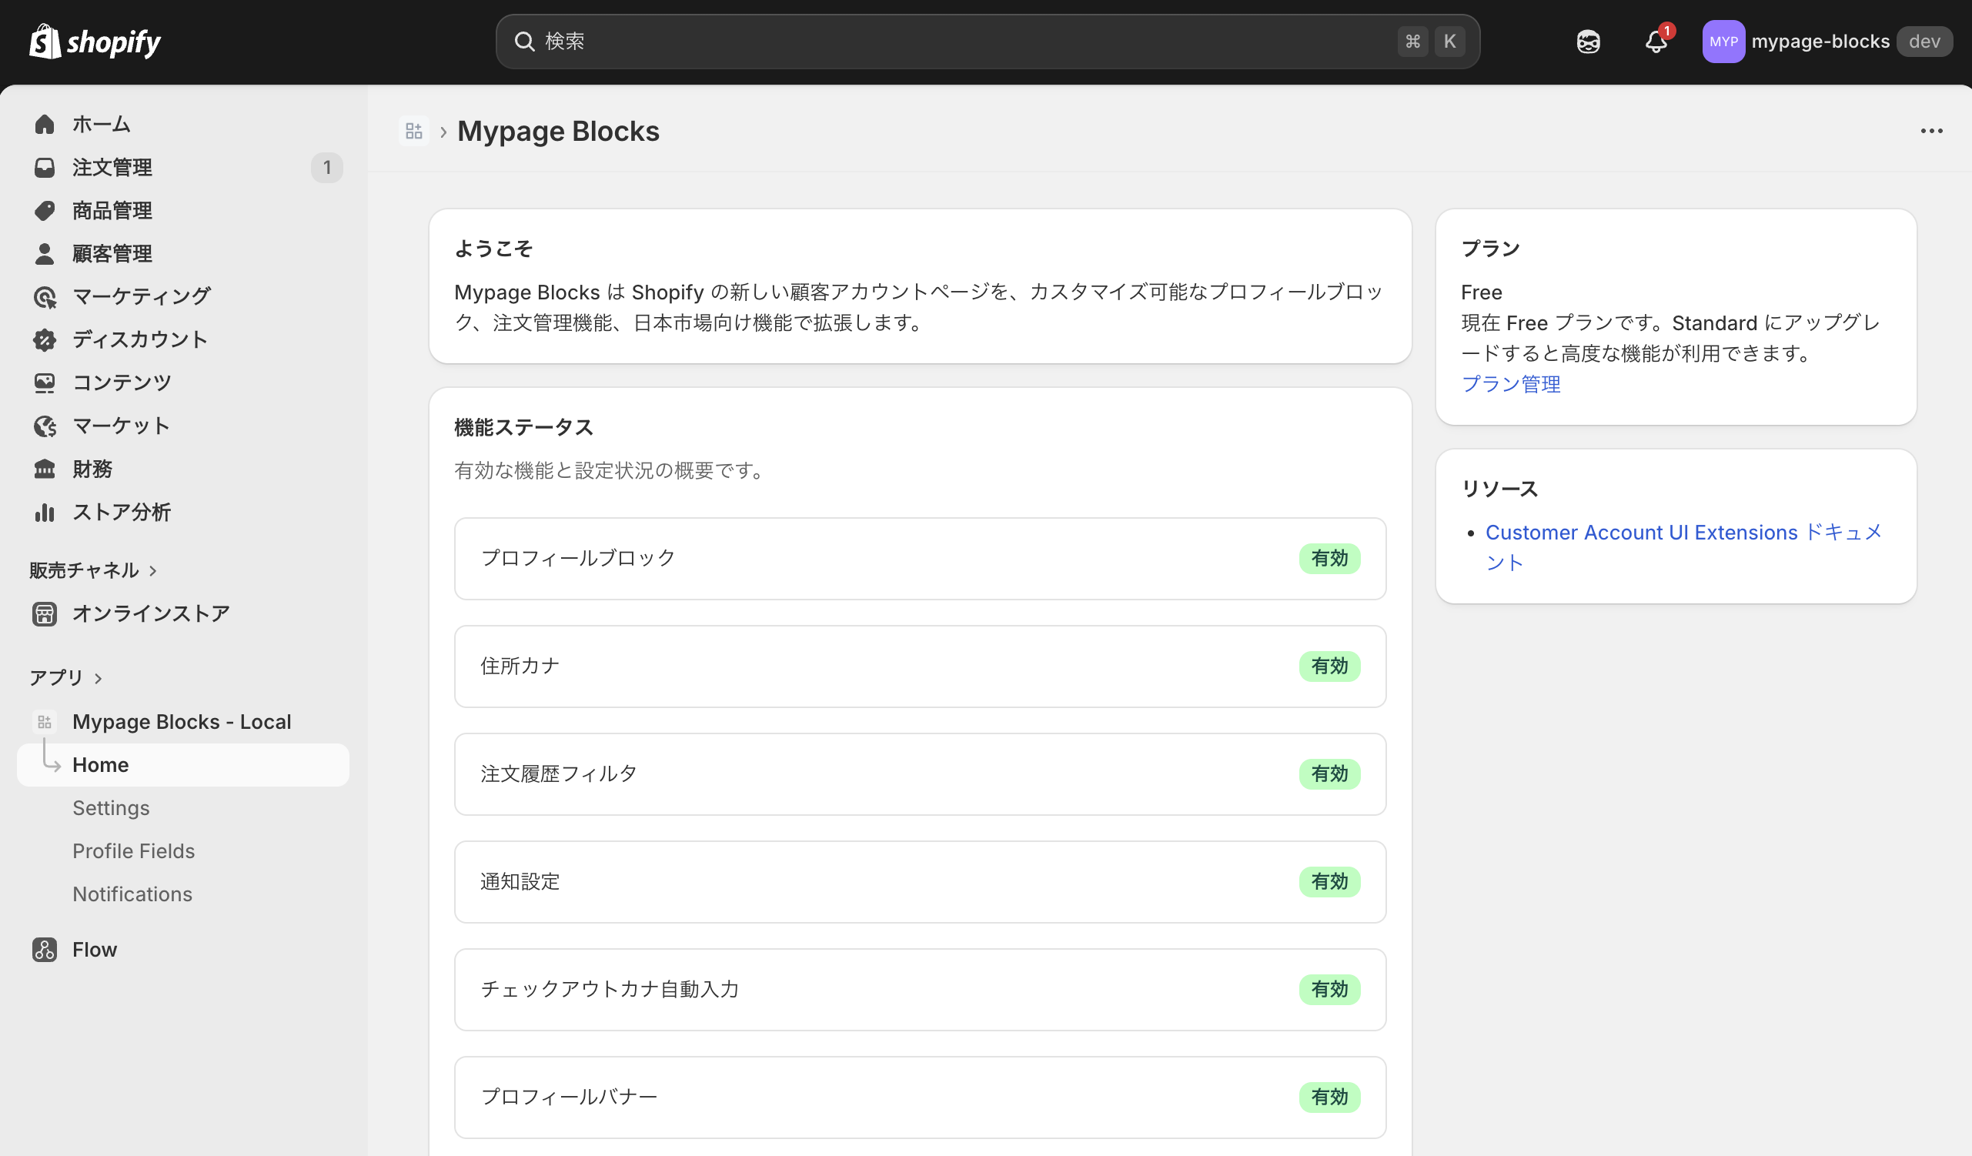
Task: Click the プロフィールブロック row
Action: (920, 559)
